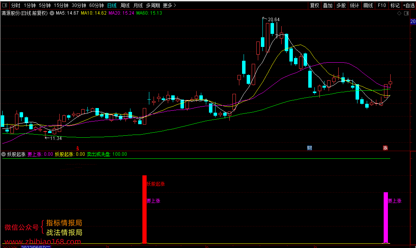Select the 1分钟 period tab
Viewport: 416px width, 248px height.
(30, 5)
